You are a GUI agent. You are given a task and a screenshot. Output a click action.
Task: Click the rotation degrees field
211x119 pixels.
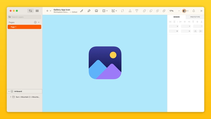(x=198, y=26)
